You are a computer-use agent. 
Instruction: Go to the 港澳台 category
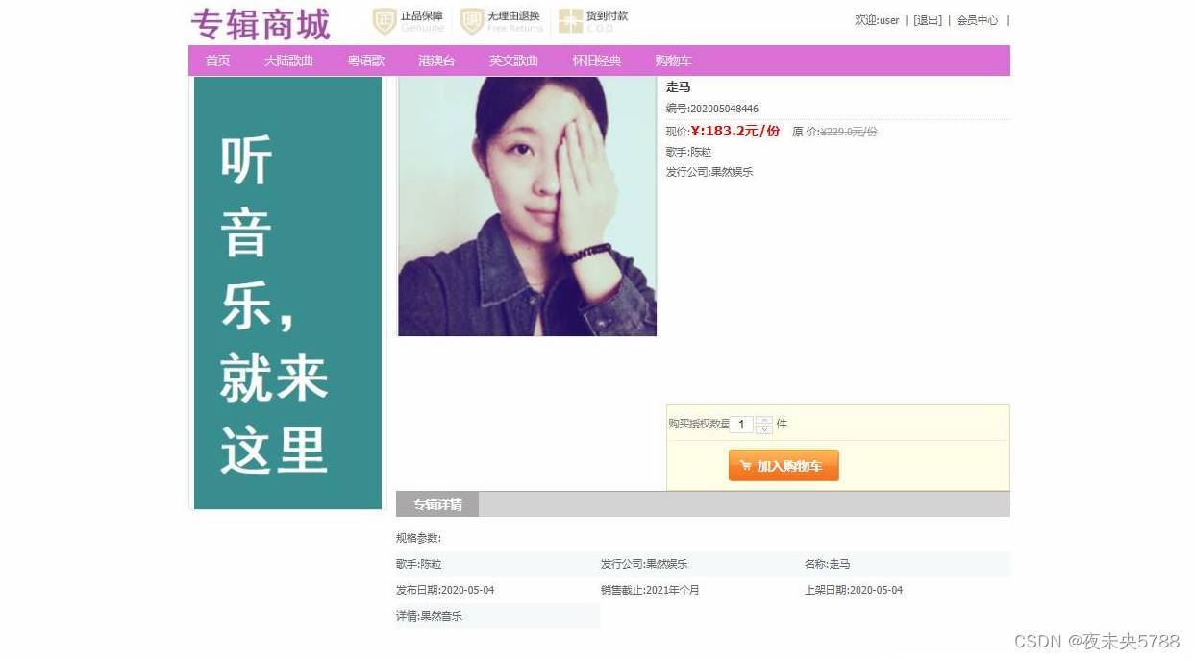click(436, 61)
